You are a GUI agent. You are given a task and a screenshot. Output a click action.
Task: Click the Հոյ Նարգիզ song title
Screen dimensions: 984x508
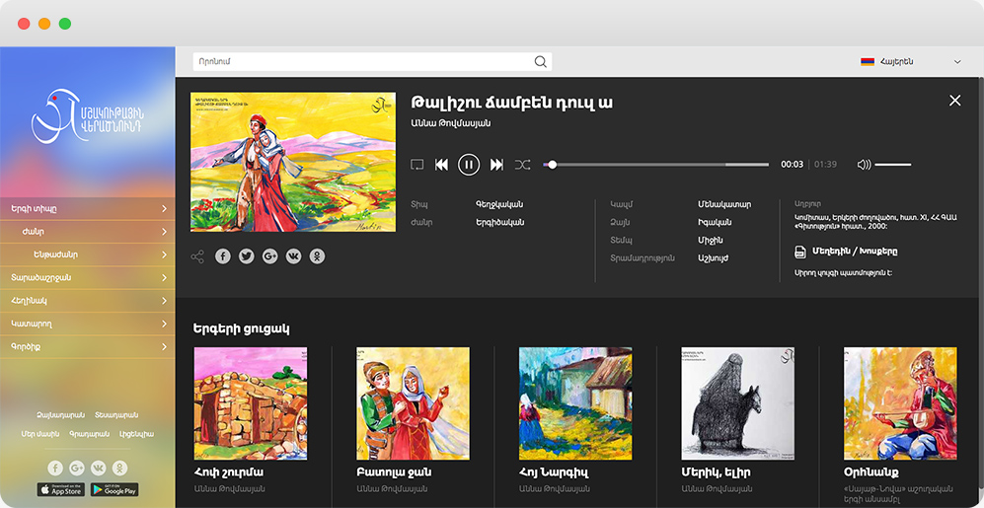pos(554,472)
